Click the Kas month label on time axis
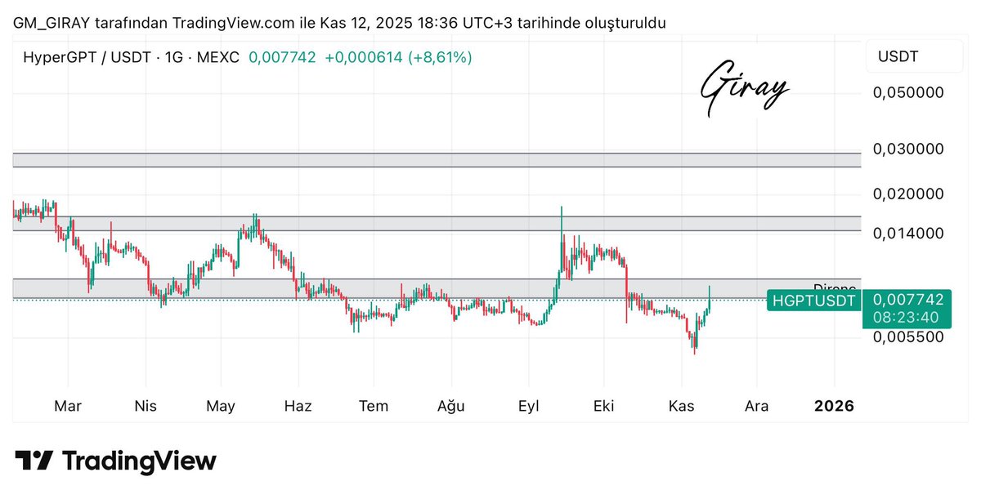981x499 pixels. click(682, 406)
